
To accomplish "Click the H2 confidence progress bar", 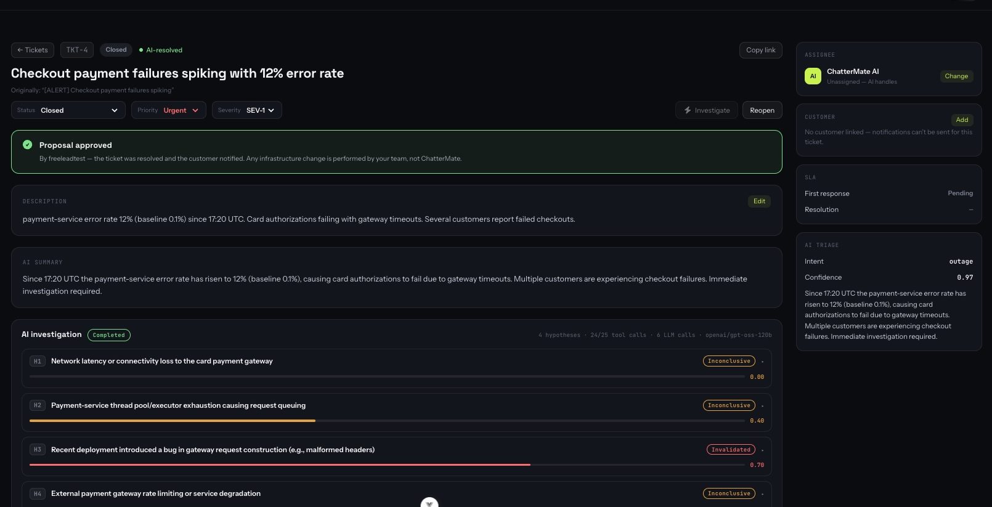I will click(x=387, y=421).
